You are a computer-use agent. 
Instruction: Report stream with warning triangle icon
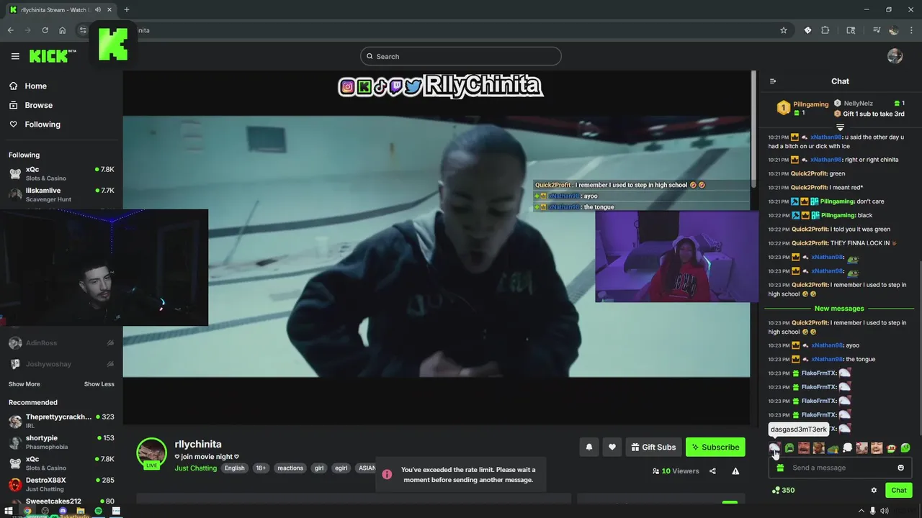coord(735,471)
